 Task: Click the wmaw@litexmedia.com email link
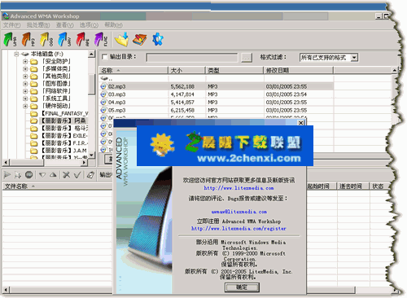239,212
